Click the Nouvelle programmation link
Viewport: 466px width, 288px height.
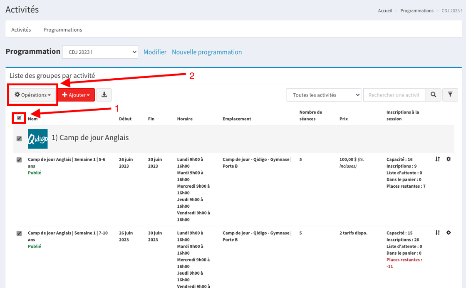(207, 52)
